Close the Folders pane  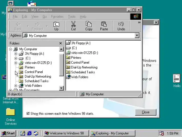(x=61, y=43)
